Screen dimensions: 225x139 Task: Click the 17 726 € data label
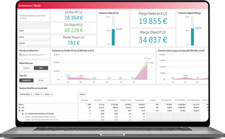150,63
